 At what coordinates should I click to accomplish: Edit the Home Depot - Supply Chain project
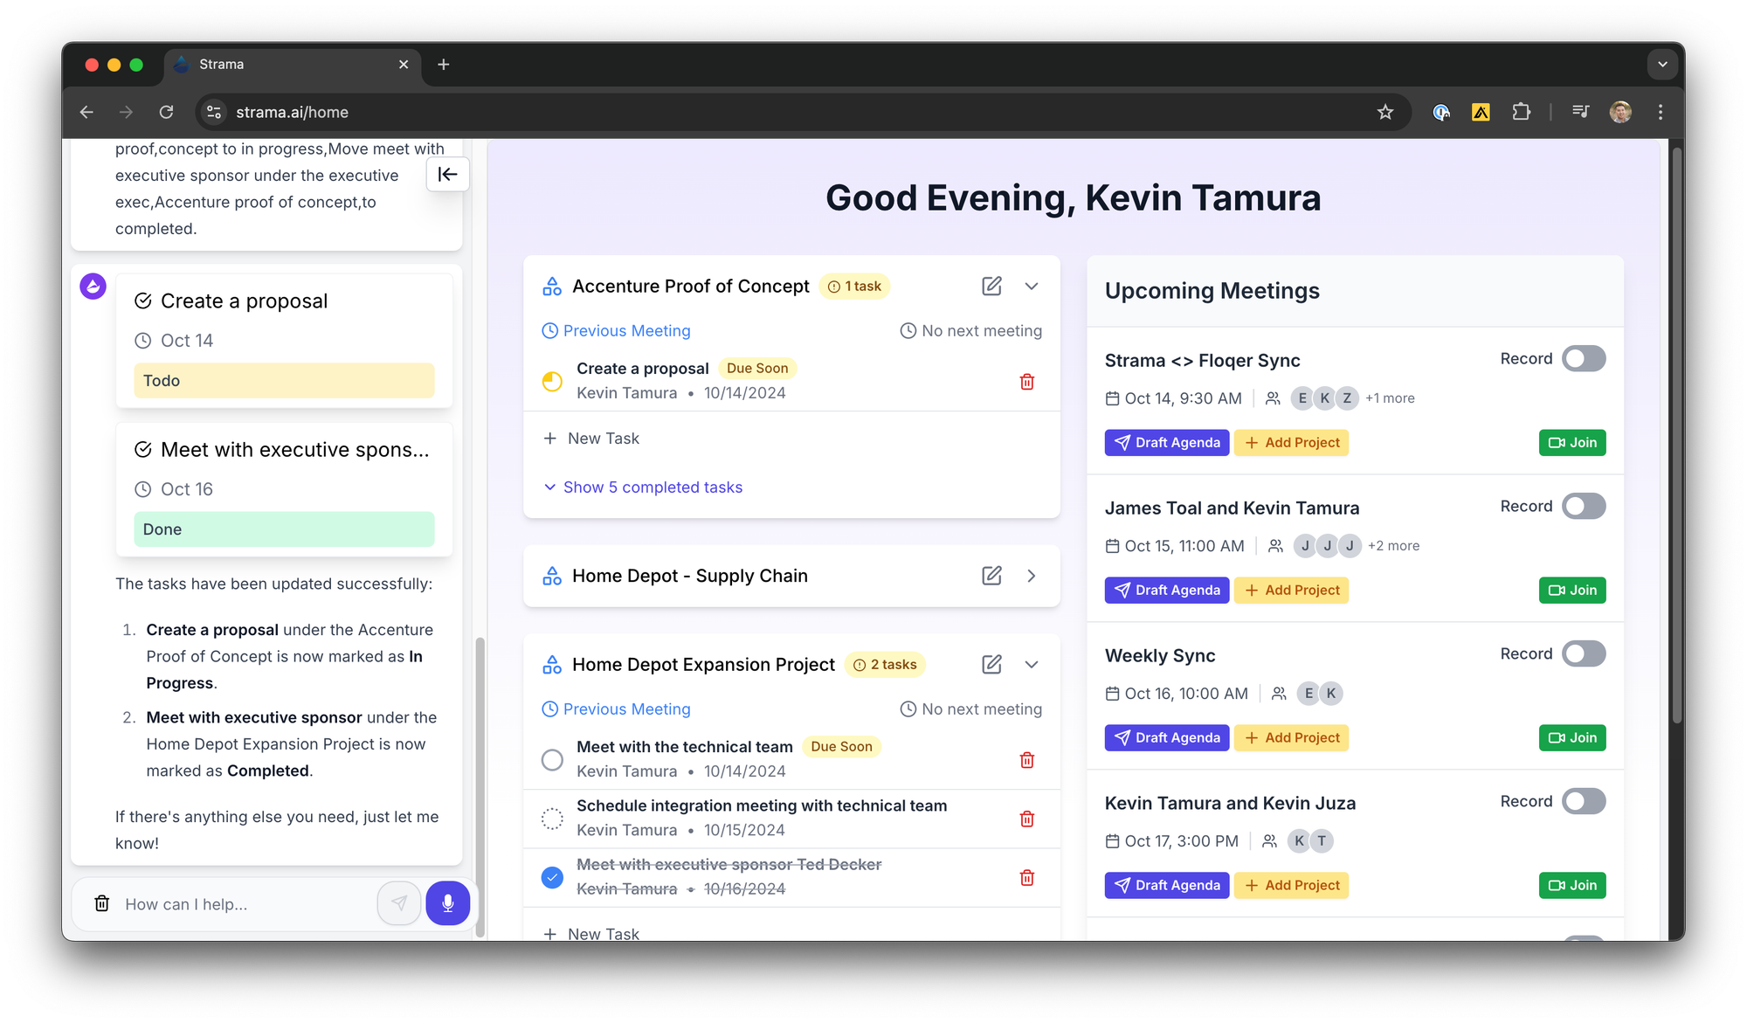[991, 576]
